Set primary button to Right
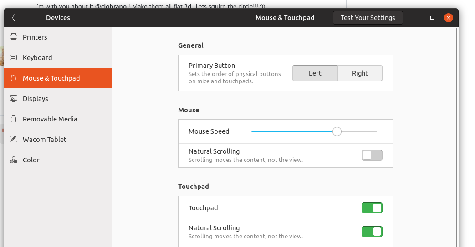The width and height of the screenshot is (475, 247). pos(360,73)
